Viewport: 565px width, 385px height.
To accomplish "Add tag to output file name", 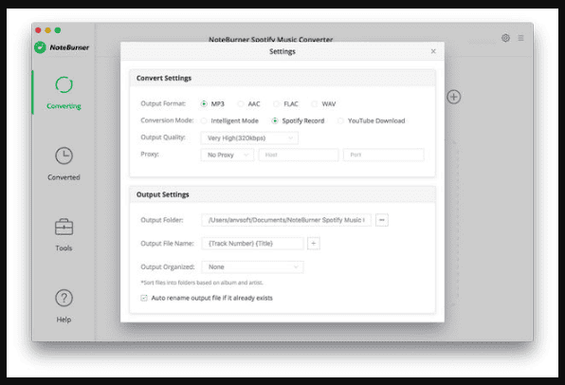I will (x=314, y=244).
